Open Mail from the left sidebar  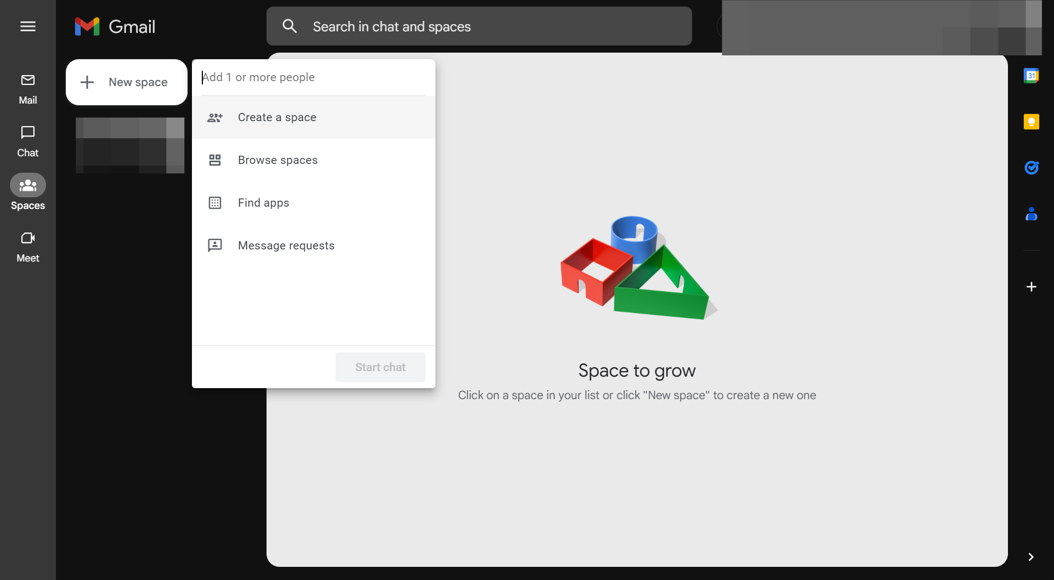click(x=28, y=89)
